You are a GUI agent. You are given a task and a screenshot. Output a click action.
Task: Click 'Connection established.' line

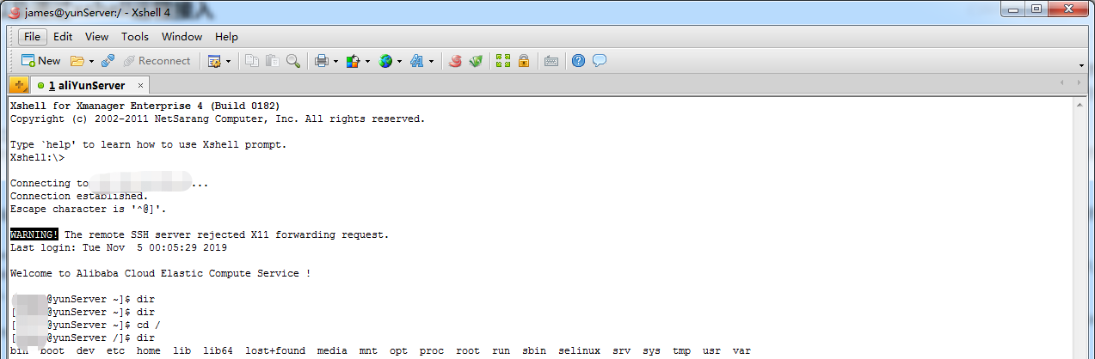(x=78, y=196)
